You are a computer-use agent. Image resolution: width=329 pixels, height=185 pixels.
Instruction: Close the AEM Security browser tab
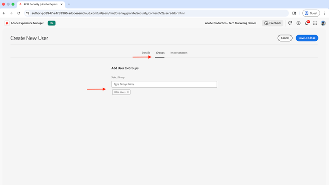tap(61, 4)
